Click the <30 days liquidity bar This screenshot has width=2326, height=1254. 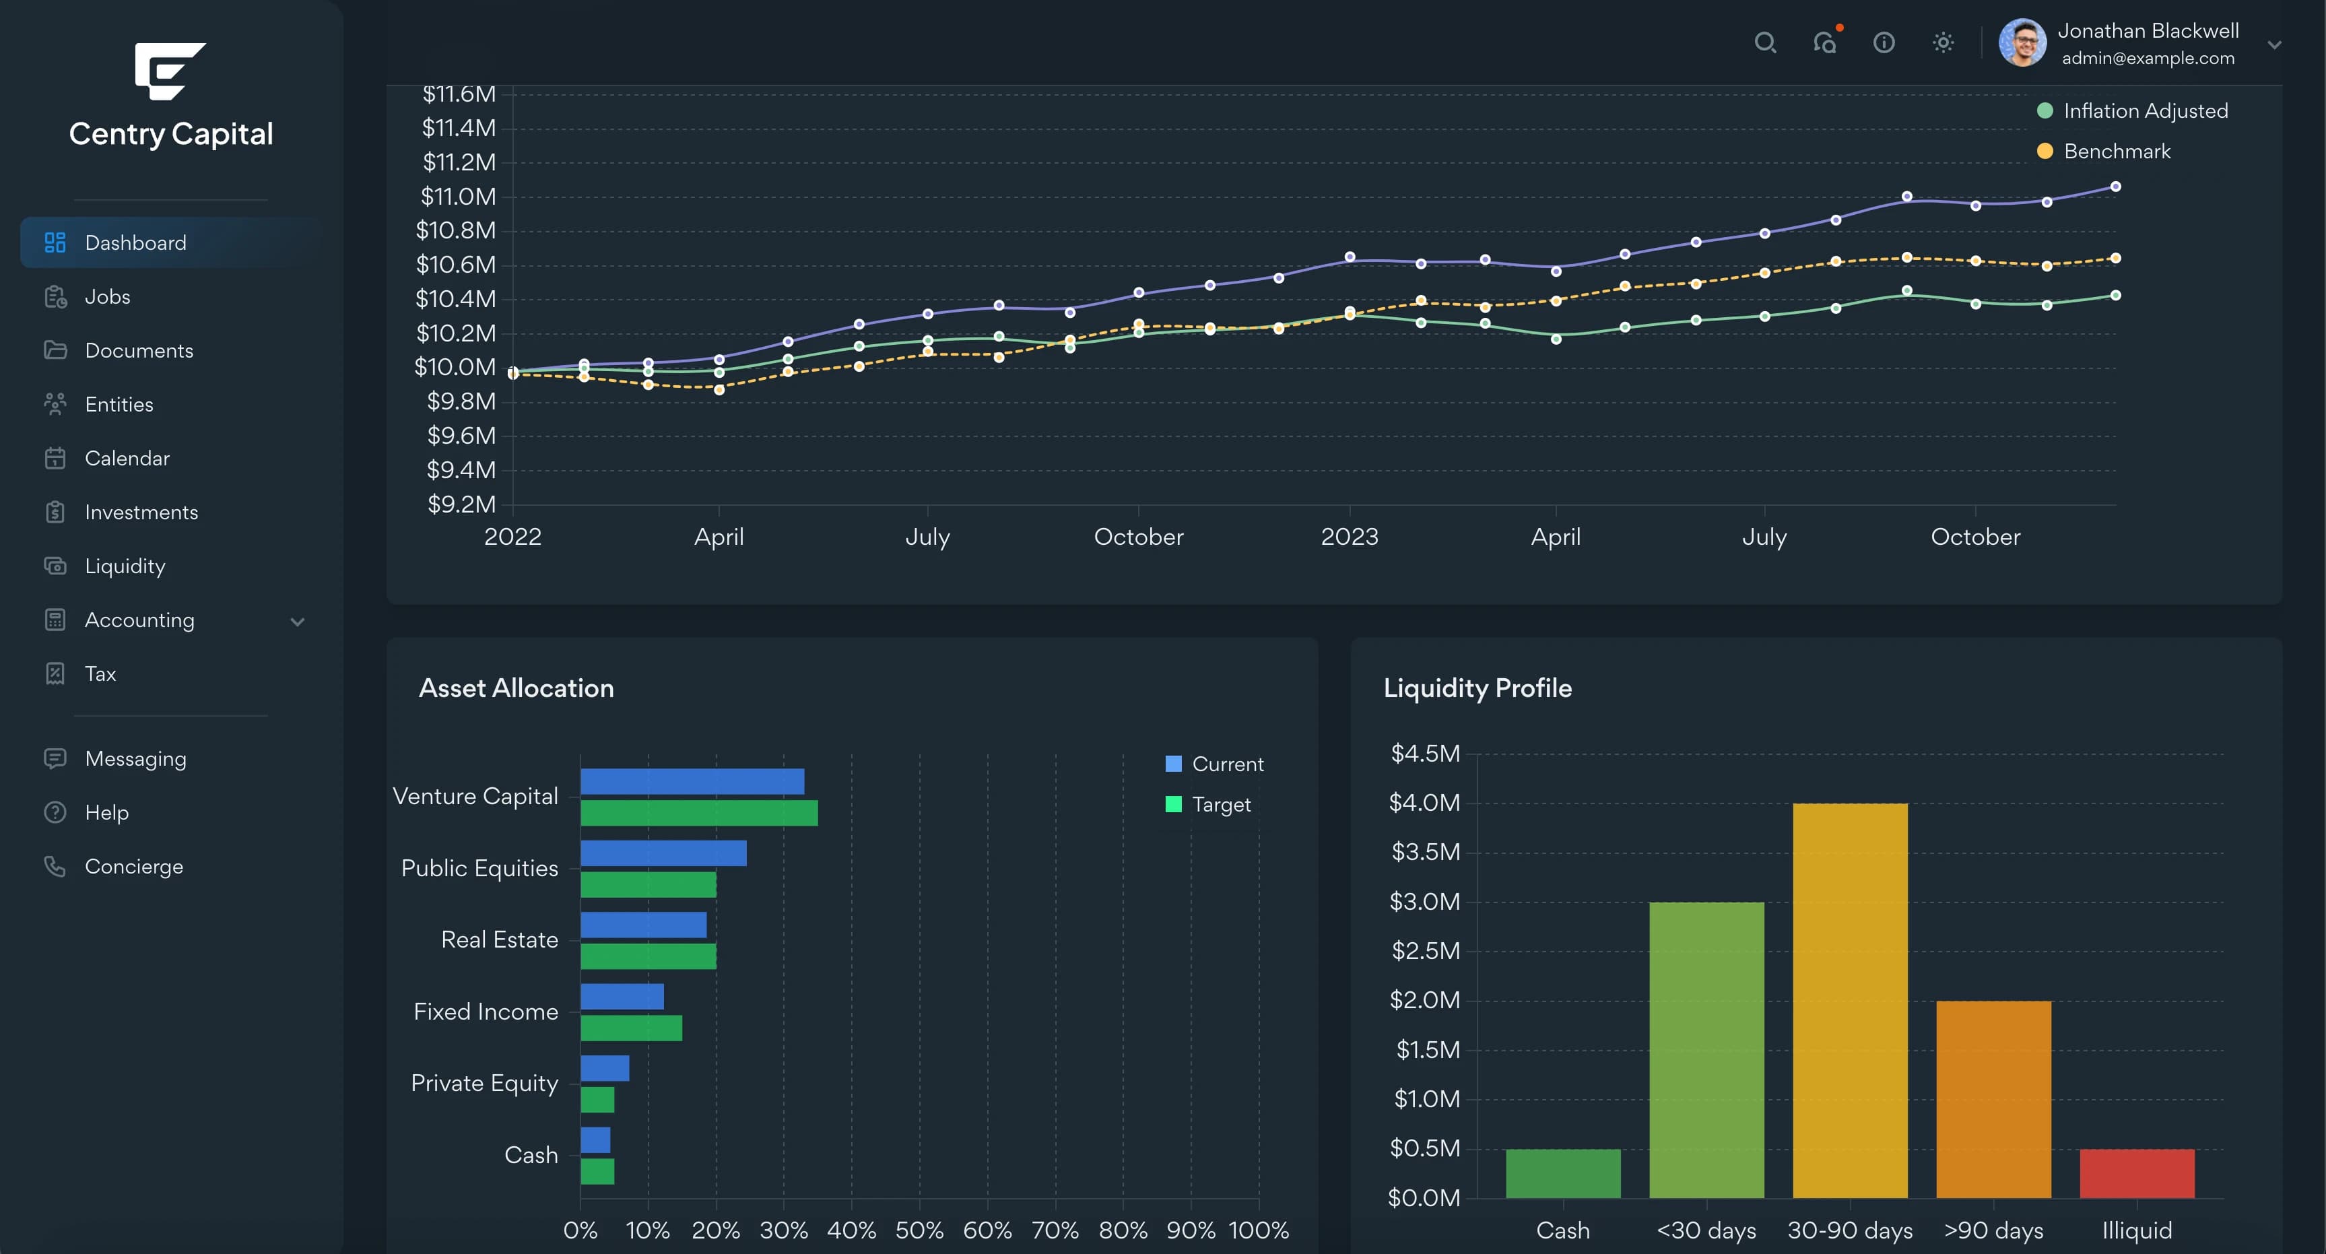click(1706, 1050)
